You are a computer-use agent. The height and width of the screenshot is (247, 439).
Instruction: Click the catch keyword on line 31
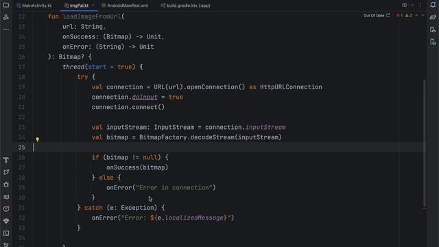pos(93,207)
